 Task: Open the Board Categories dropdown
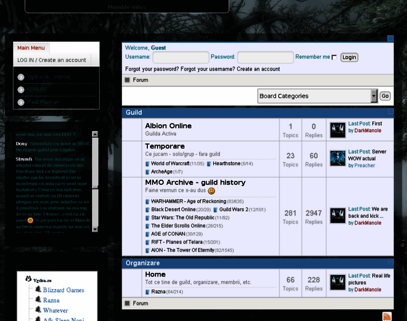[318, 96]
